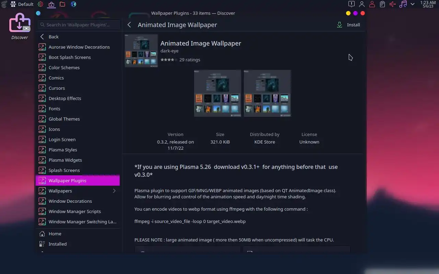The image size is (439, 274).
Task: Select the Wallpaper Plugins category
Action: tap(78, 180)
